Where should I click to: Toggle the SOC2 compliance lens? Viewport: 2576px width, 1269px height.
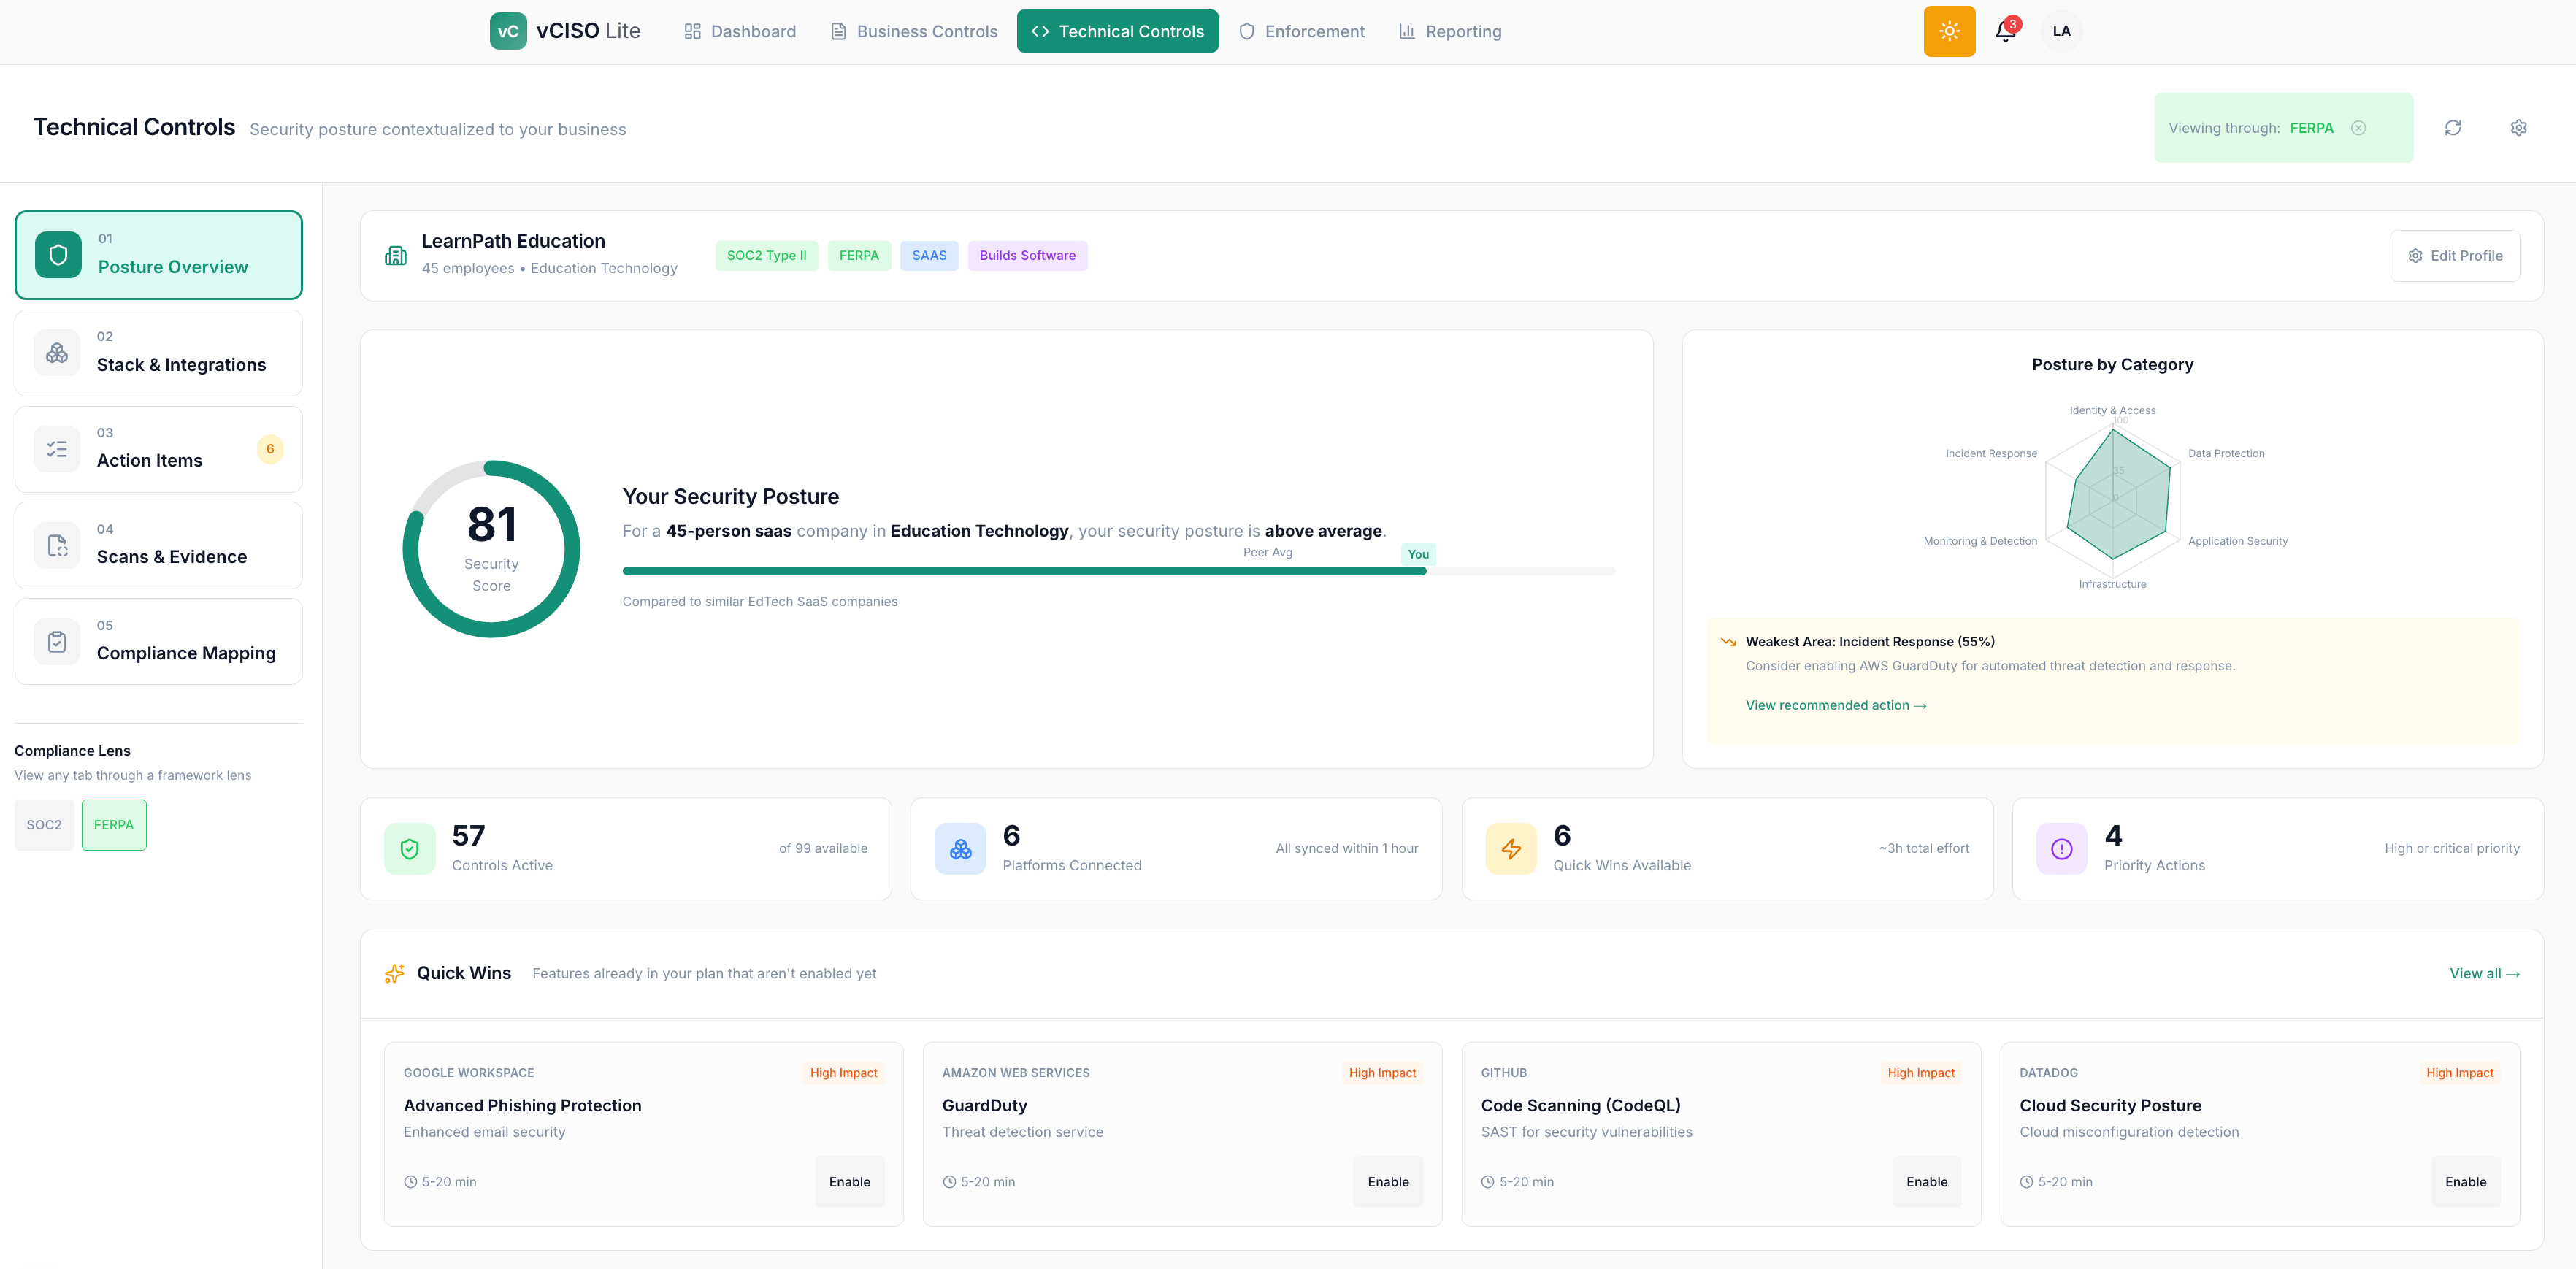point(44,825)
